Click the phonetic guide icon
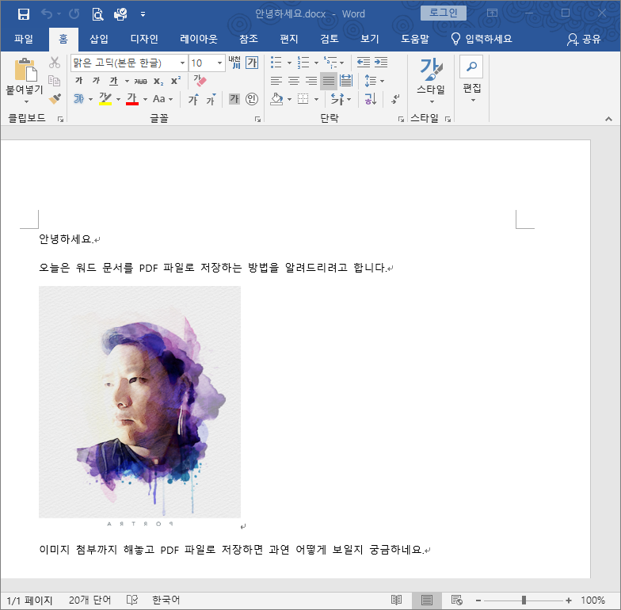 (x=234, y=62)
